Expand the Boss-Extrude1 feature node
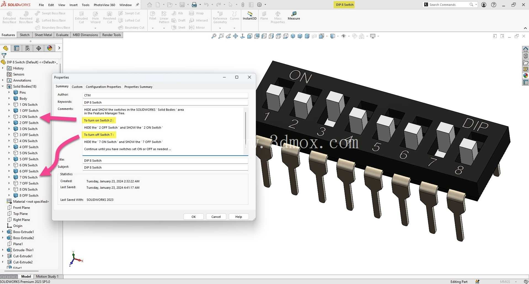Screen dimensions: 529x284 point(3,232)
